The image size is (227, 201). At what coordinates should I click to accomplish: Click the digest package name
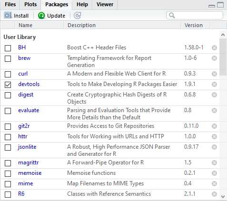pos(26,95)
